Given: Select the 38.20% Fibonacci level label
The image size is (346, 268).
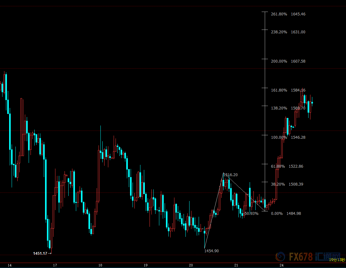Looking at the screenshot, I should pyautogui.click(x=278, y=184).
